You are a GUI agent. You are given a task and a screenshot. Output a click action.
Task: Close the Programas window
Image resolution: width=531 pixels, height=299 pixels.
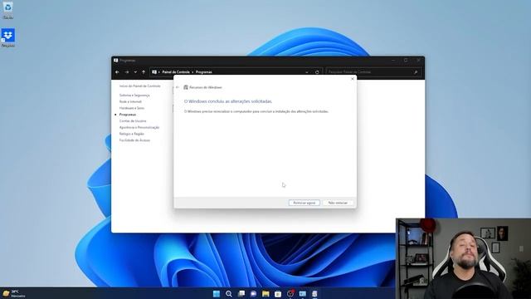click(418, 61)
